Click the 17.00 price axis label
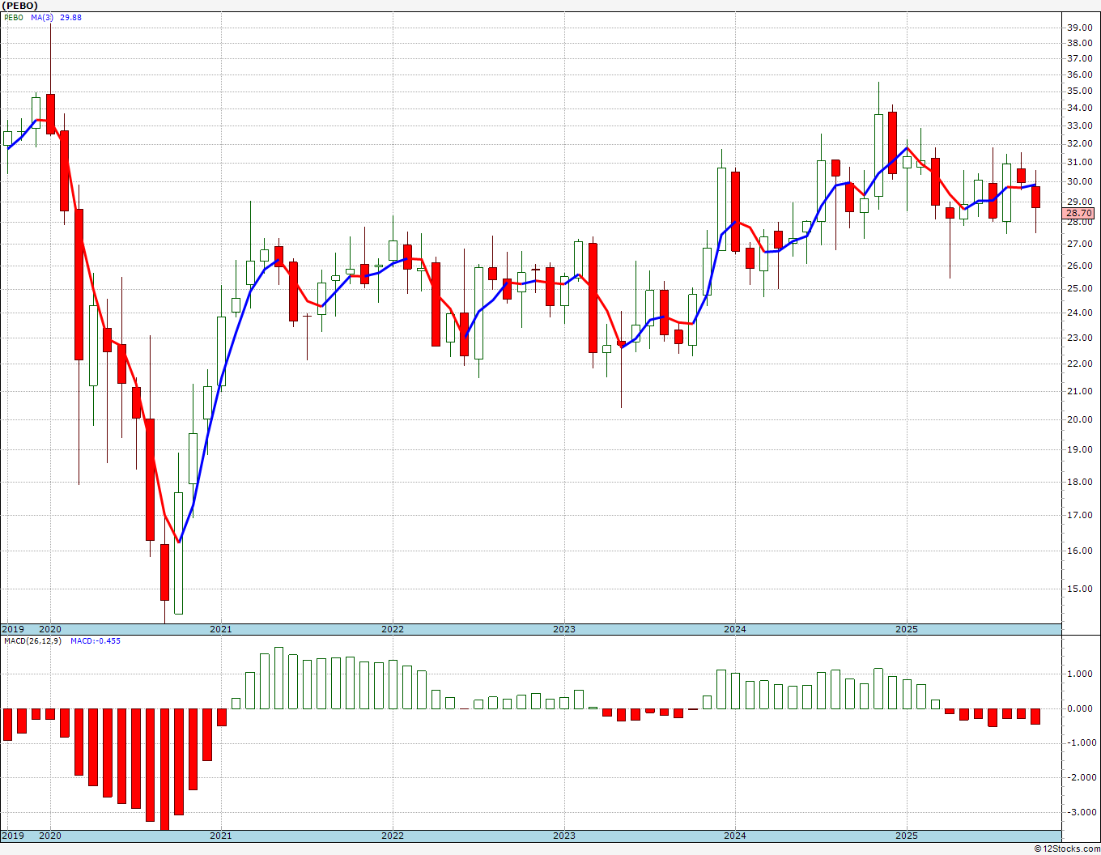The height and width of the screenshot is (855, 1101). (1079, 515)
